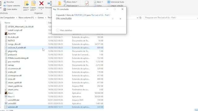Click the 28/06/2023 12:11 date cell
The height and width of the screenshot is (111, 198).
click(x=55, y=107)
